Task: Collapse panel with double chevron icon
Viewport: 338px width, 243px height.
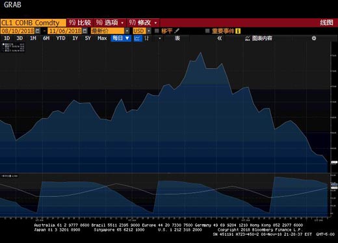Action: (x=220, y=38)
